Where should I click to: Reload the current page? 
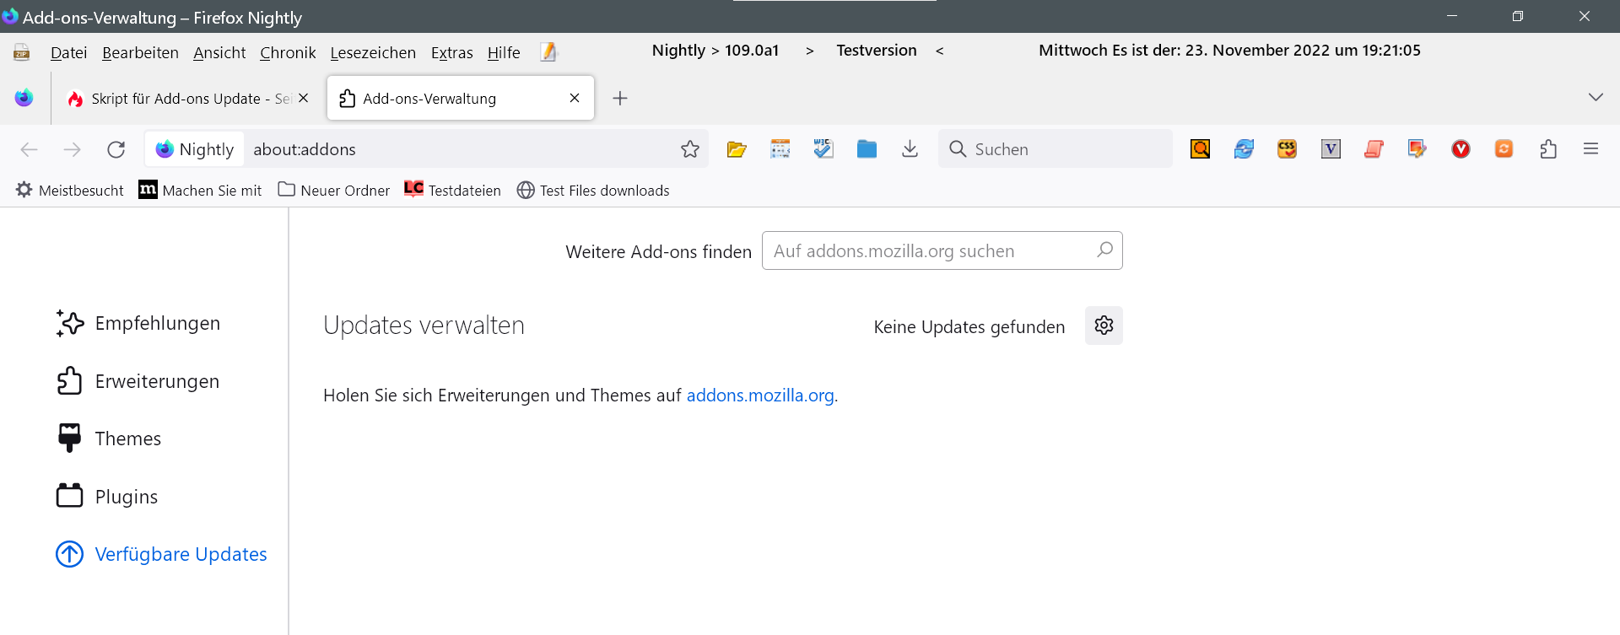pos(116,149)
